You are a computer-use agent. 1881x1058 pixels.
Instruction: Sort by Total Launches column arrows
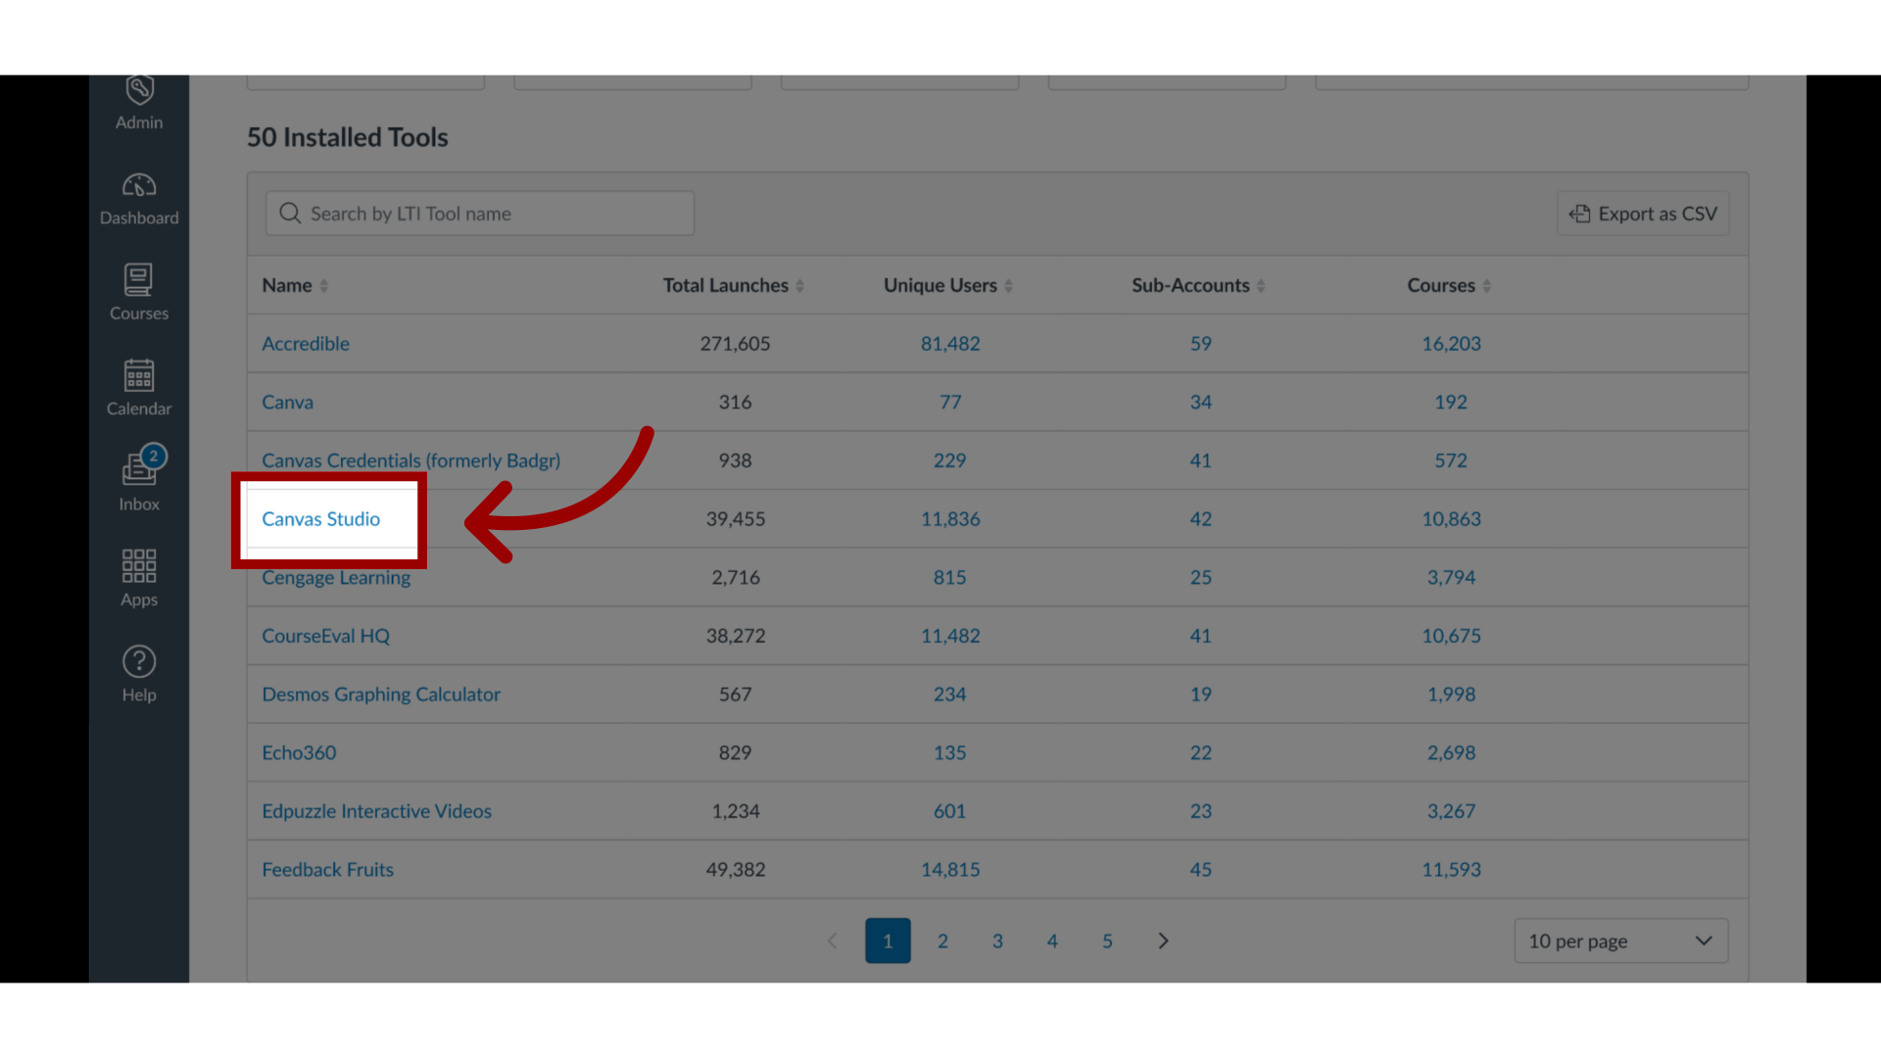800,286
